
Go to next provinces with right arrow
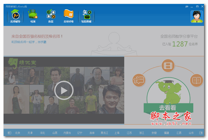[x=201, y=133]
